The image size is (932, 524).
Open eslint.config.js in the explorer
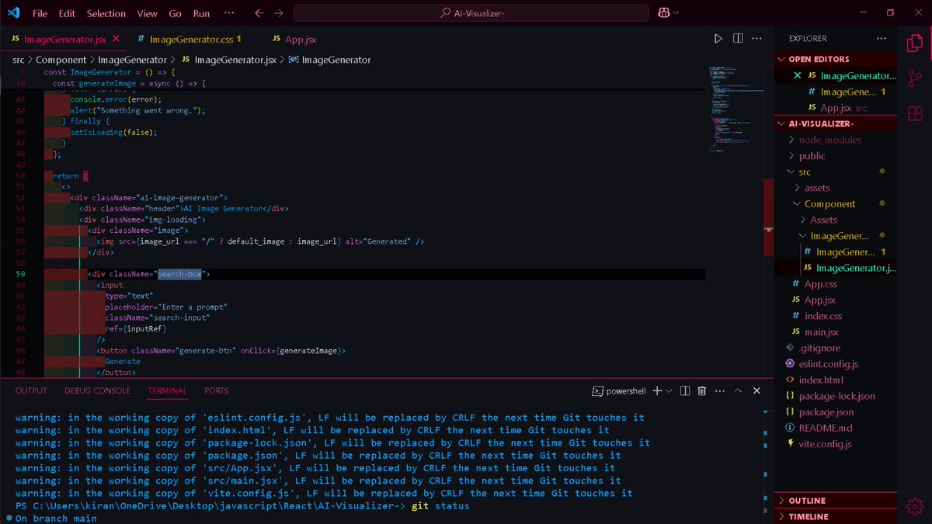(x=828, y=363)
